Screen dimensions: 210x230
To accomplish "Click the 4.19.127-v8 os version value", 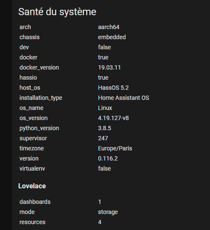I will coord(113,118).
